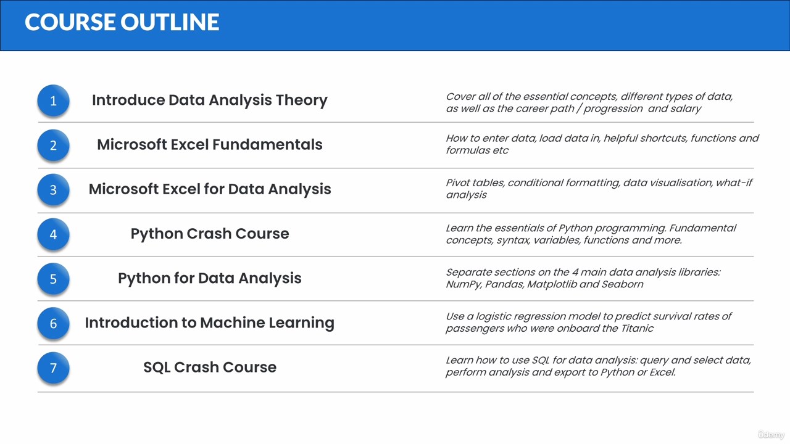Click the logistic regression Titanic description
This screenshot has height=444, width=790.
click(588, 322)
